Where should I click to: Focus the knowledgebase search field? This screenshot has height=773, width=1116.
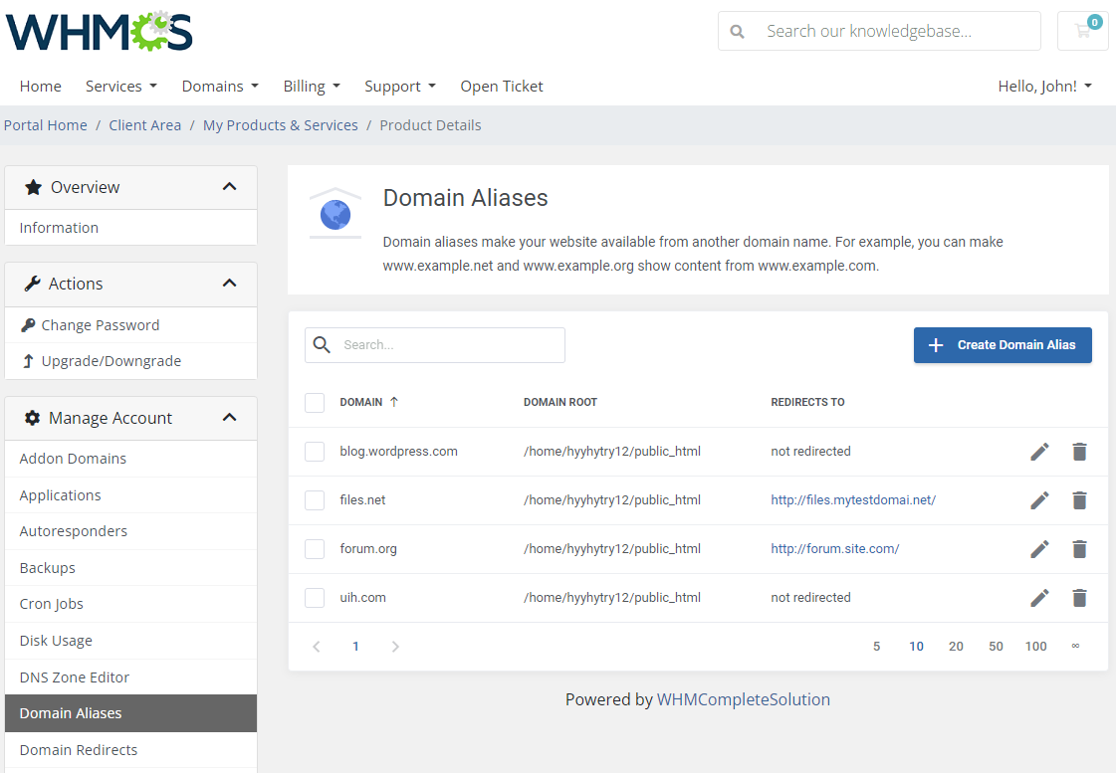coord(879,31)
